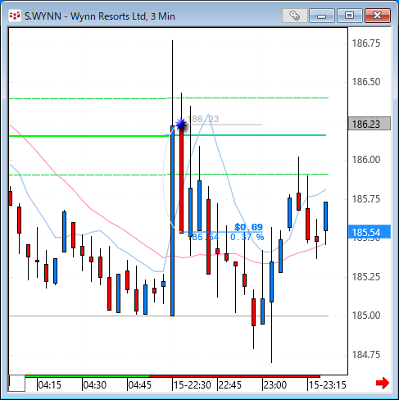Click the 0.37 % change annotation

tap(247, 237)
